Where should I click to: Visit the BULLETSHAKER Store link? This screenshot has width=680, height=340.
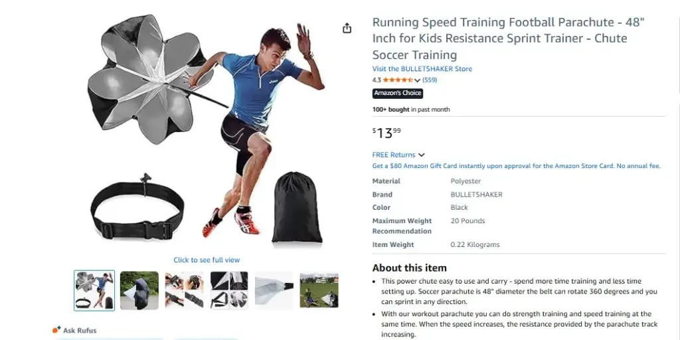tap(422, 68)
